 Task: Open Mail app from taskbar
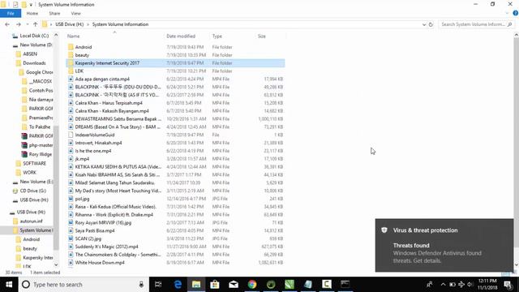click(x=234, y=285)
